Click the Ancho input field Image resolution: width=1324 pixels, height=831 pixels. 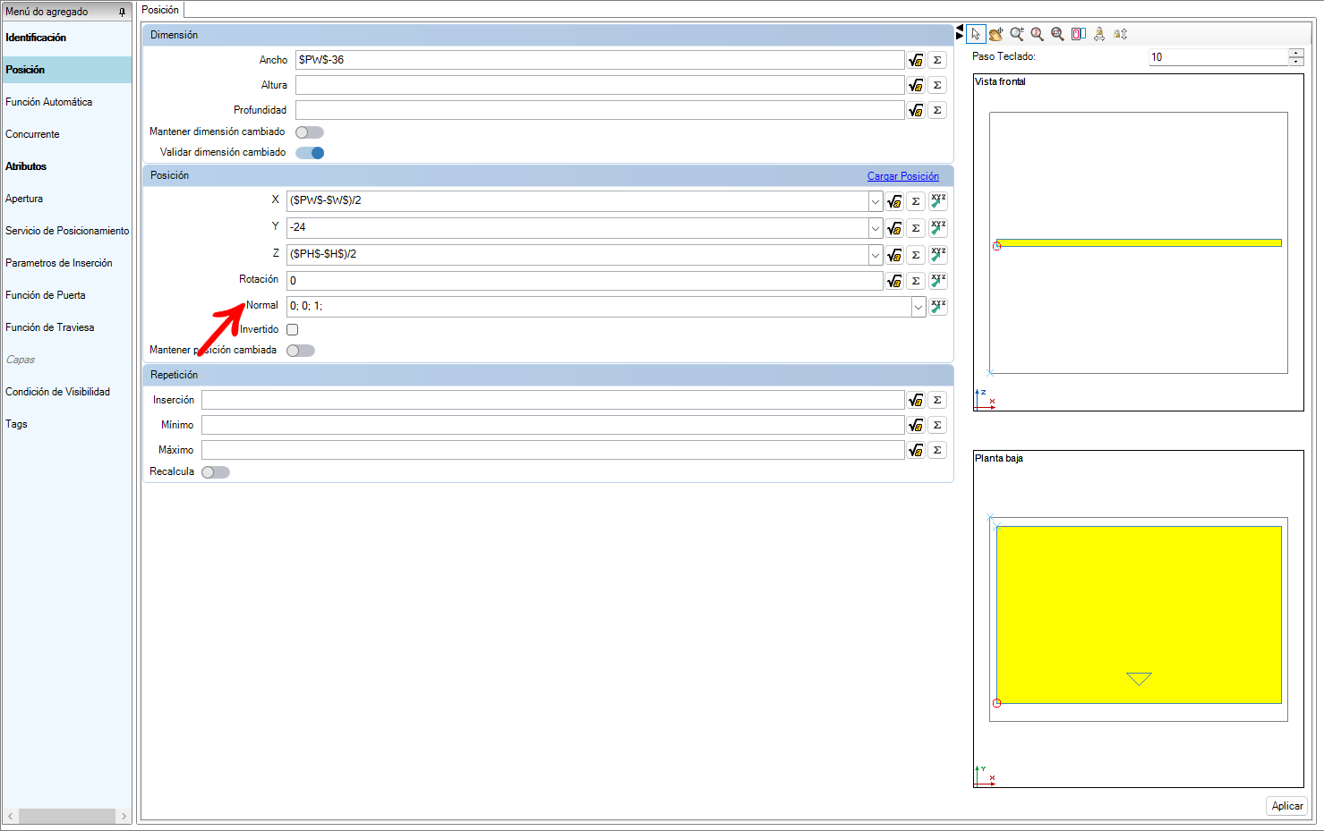coord(600,60)
